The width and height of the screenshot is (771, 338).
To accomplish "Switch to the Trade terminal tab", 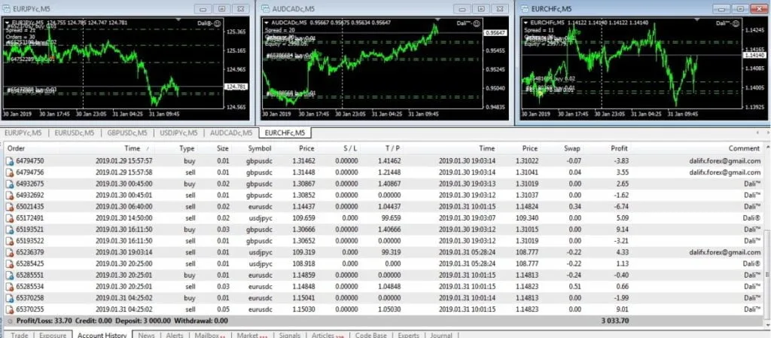I will point(19,334).
